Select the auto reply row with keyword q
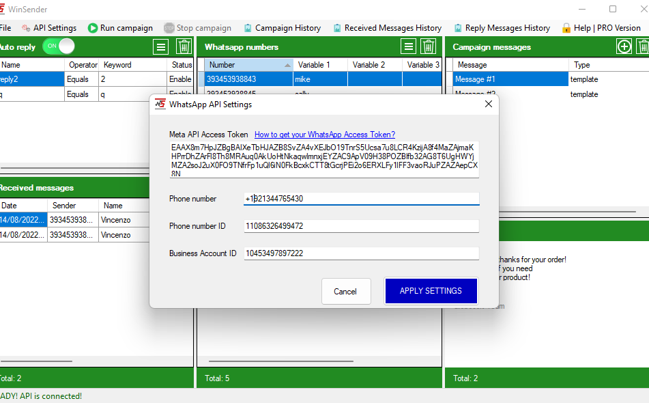 pos(96,94)
